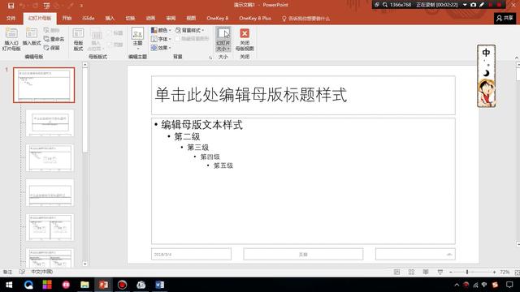The height and width of the screenshot is (292, 520).
Task: Click the center footer (页脚) placeholder
Action: (303, 254)
